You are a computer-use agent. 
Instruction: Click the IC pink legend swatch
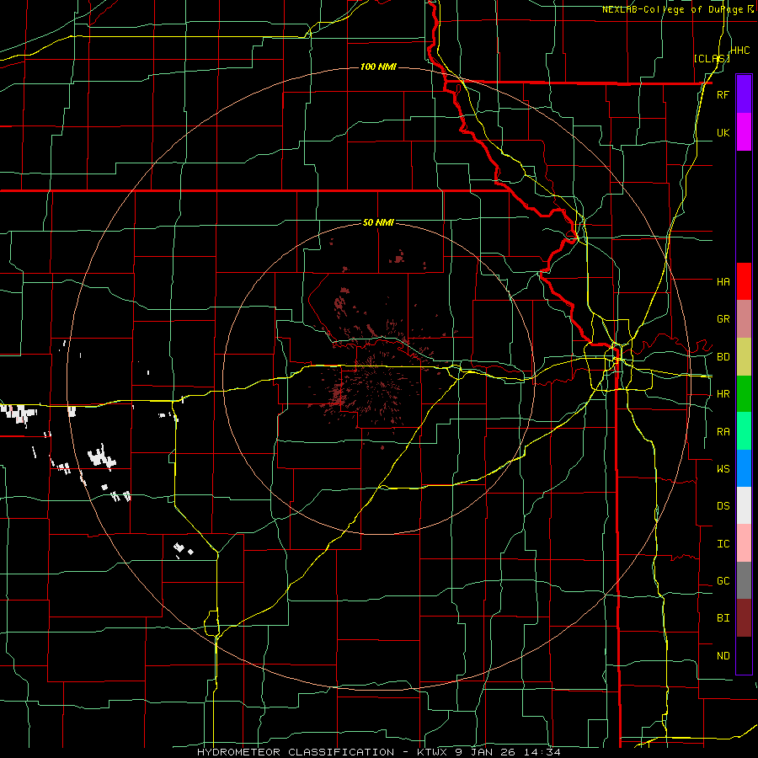[744, 543]
